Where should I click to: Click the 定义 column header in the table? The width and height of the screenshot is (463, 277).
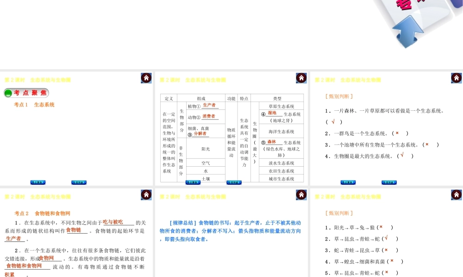tap(169, 98)
